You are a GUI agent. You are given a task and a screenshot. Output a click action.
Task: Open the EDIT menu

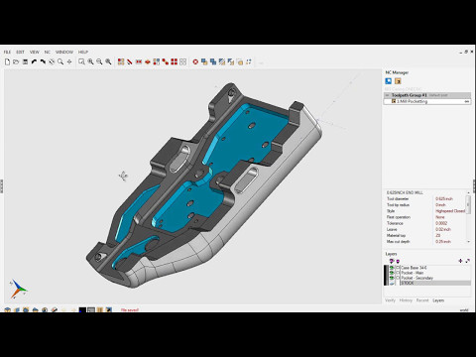click(20, 52)
